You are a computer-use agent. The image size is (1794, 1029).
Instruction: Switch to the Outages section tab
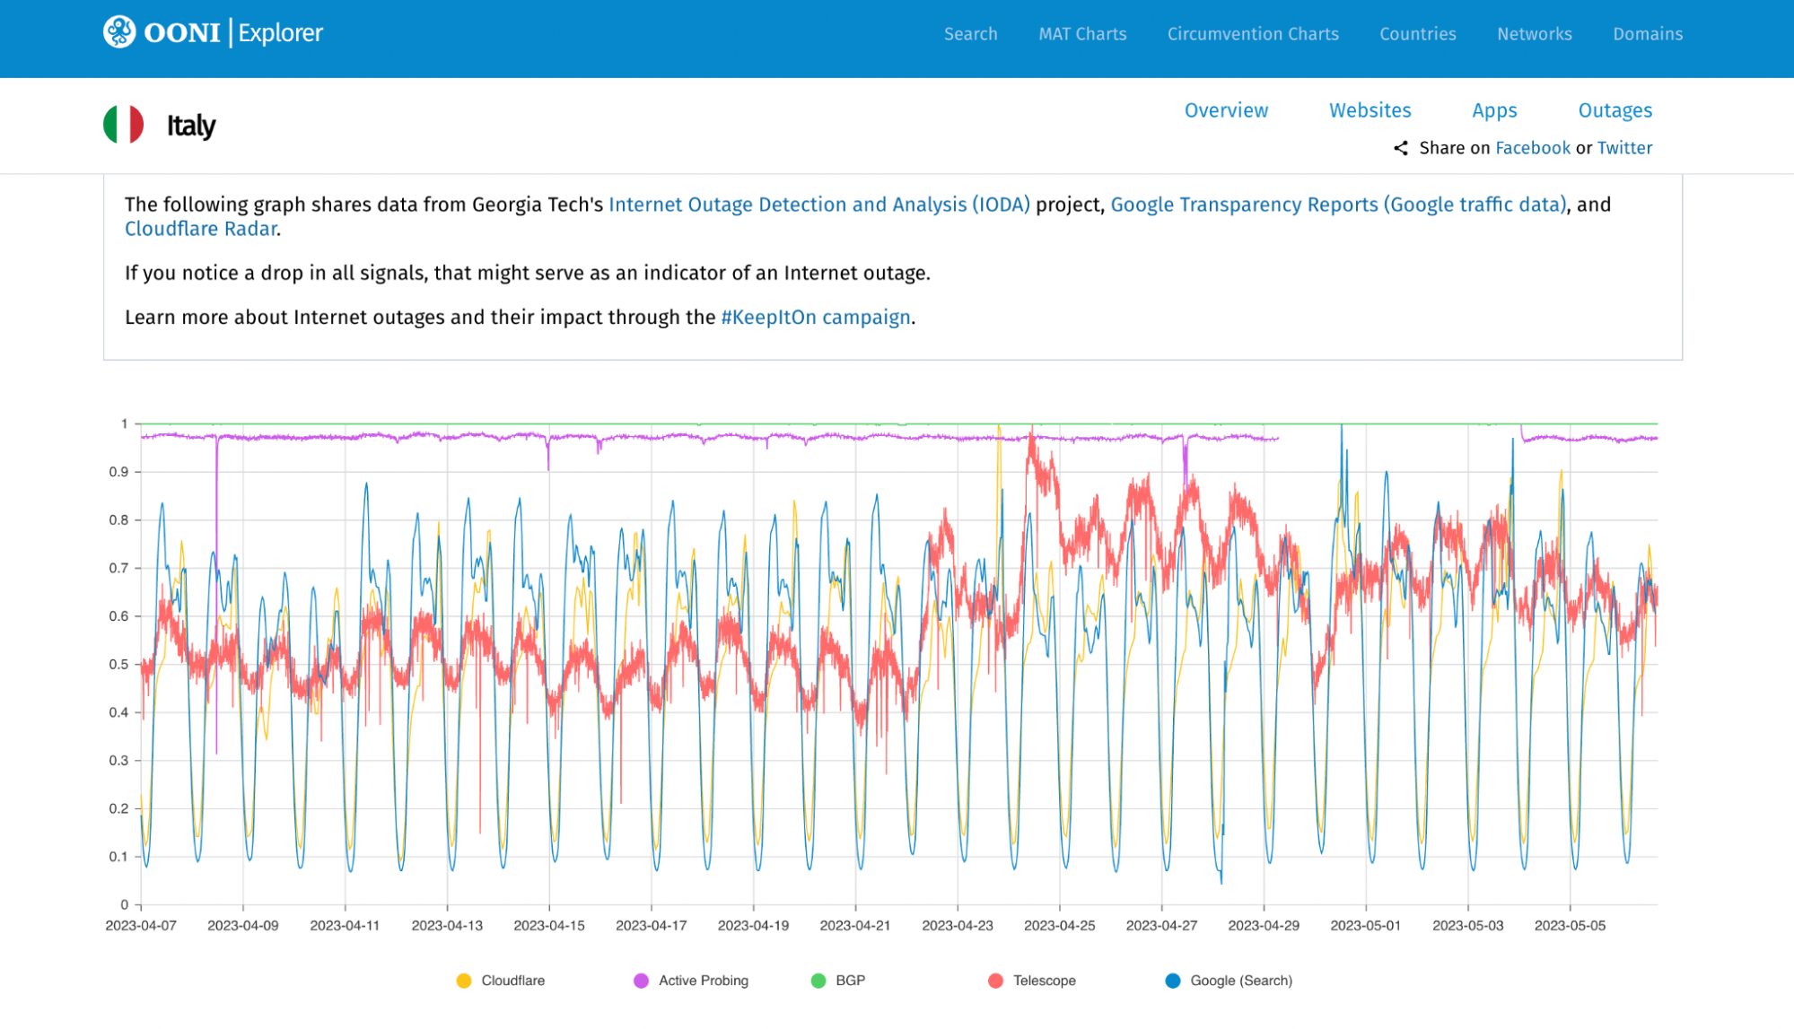[x=1615, y=110]
